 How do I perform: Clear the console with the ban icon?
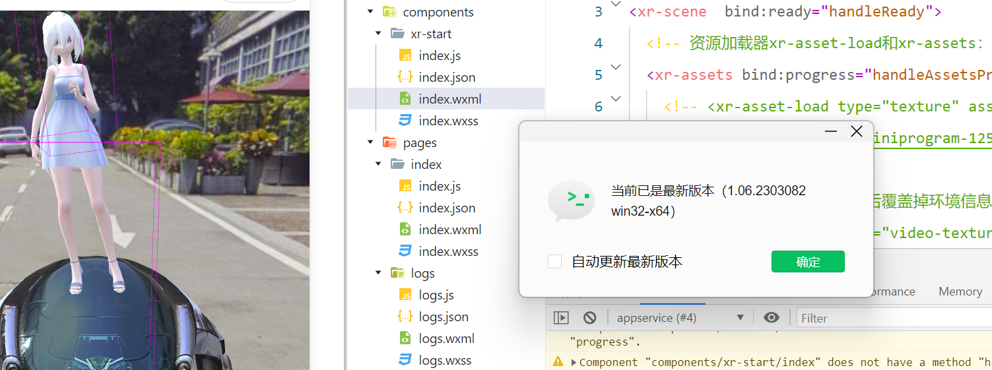pyautogui.click(x=590, y=318)
